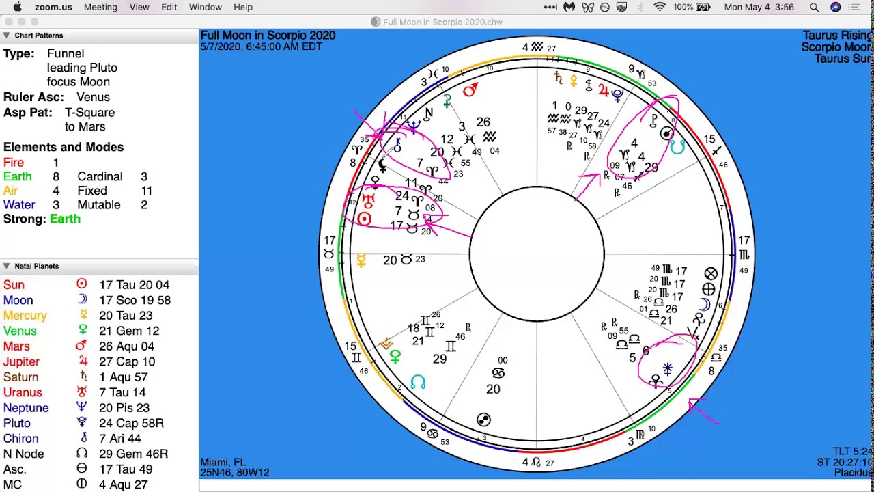This screenshot has height=492, width=874.
Task: Select the '24 Cap 58R' Pluto position value
Action: pos(131,423)
